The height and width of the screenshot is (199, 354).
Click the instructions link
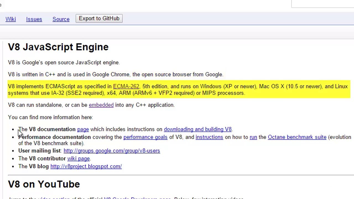point(209,137)
